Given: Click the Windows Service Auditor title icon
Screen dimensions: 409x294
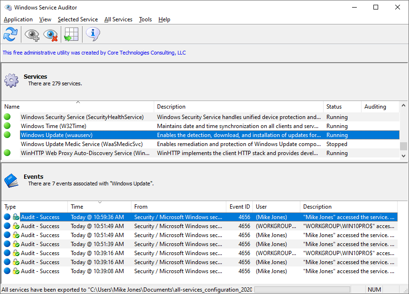Looking at the screenshot, I should (8, 7).
